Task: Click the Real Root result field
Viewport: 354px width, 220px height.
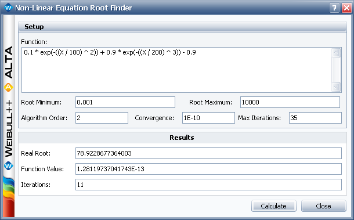Action: coord(208,153)
